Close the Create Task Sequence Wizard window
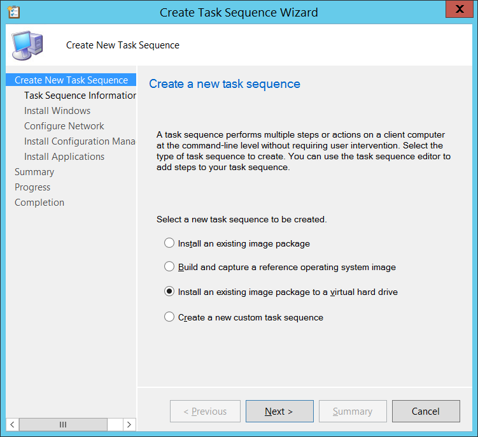This screenshot has height=437, width=478. [463, 11]
